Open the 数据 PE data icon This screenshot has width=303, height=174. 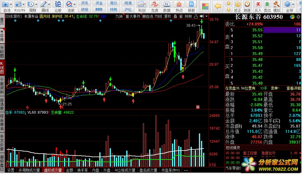167,4
